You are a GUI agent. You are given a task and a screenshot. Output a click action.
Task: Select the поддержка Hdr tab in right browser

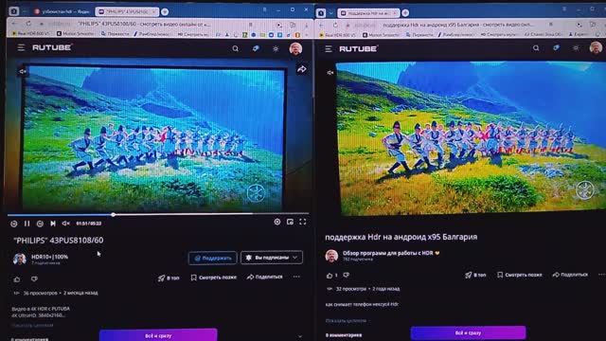(368, 12)
